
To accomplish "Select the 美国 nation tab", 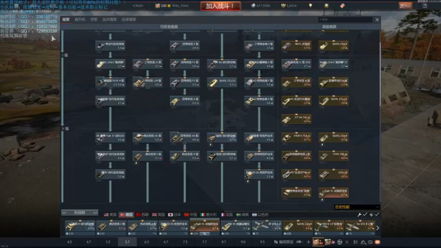I will coord(110,214).
